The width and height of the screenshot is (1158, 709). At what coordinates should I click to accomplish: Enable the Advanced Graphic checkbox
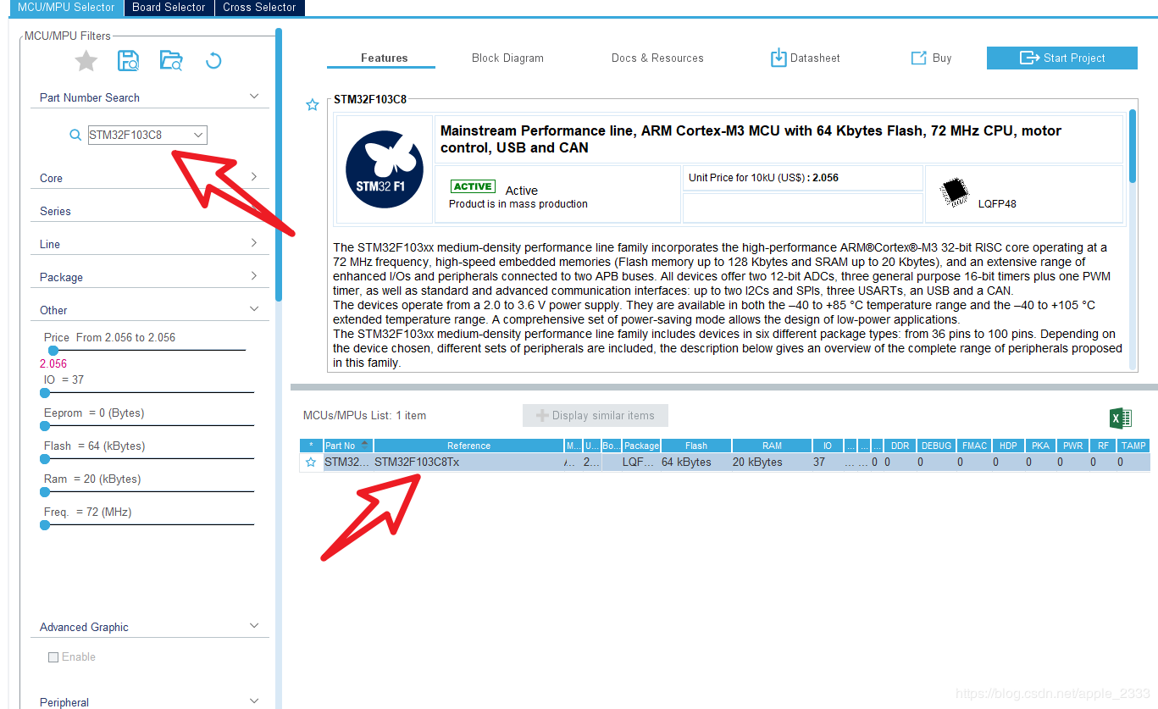[53, 657]
